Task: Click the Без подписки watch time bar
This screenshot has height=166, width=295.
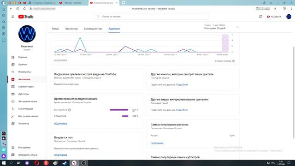Action: click(x=119, y=110)
